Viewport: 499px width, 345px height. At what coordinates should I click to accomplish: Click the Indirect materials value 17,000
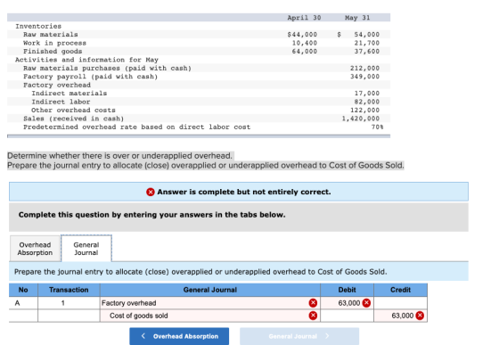pos(367,94)
